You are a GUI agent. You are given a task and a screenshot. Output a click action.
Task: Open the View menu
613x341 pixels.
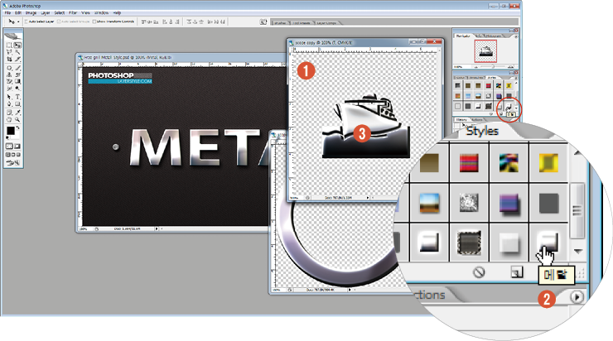[x=85, y=13]
